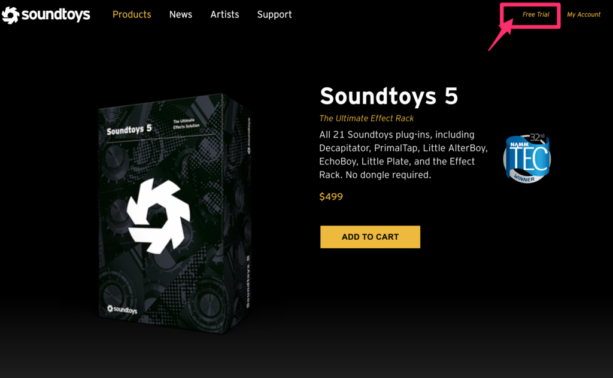Click the small soundtoys logo on box bottom
613x378 pixels.
122,310
